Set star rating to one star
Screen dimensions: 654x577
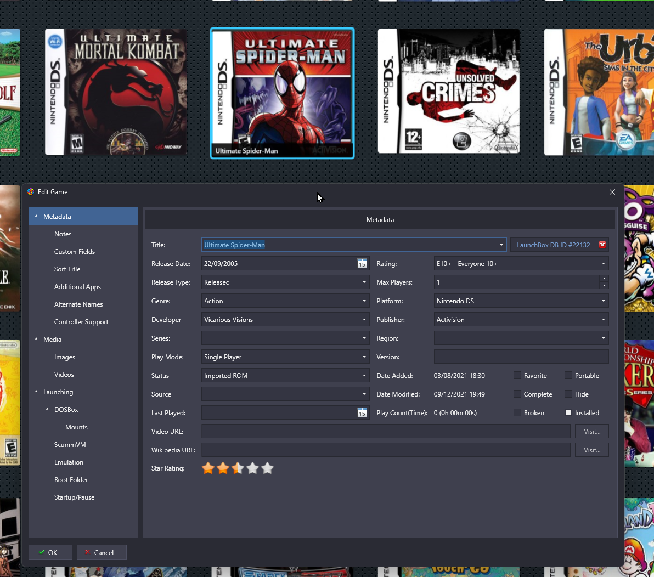coord(208,468)
